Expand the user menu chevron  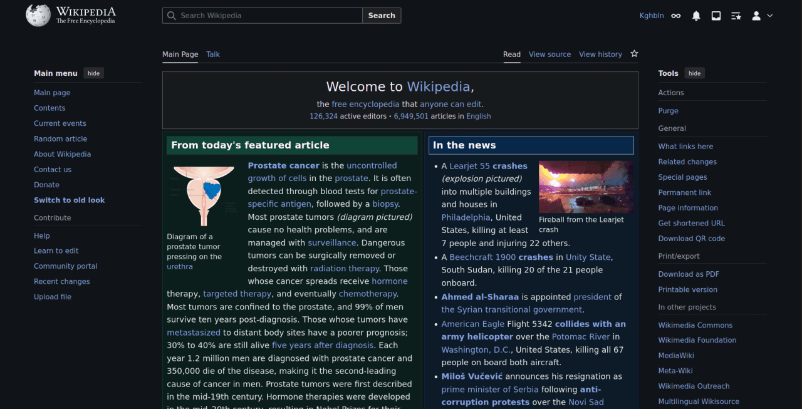(x=770, y=16)
